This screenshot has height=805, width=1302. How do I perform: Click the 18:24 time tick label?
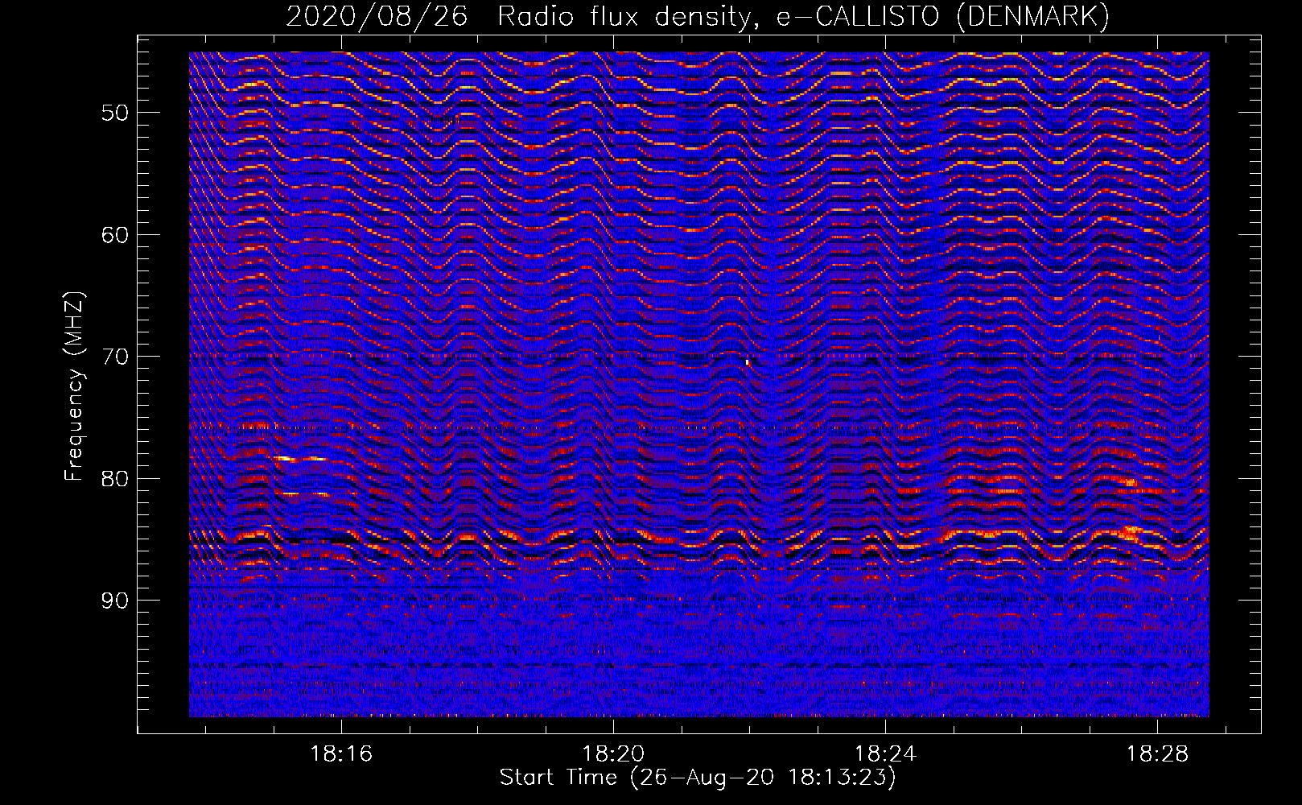coord(885,754)
